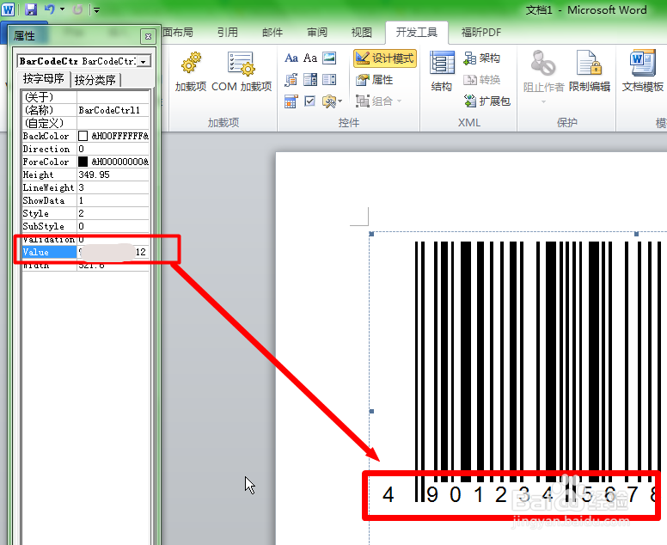Close the 属性 properties window
The width and height of the screenshot is (667, 545).
[x=148, y=37]
